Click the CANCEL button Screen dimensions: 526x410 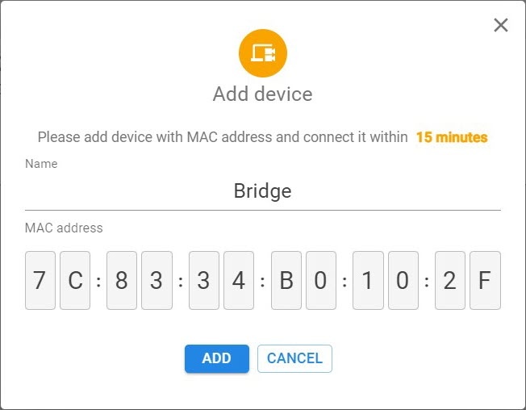[x=294, y=358]
